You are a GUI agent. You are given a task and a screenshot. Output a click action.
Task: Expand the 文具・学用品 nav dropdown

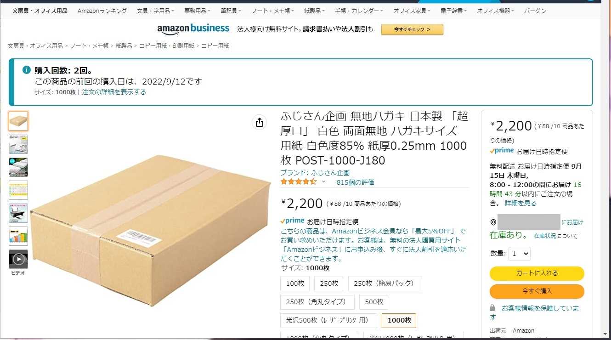click(155, 11)
